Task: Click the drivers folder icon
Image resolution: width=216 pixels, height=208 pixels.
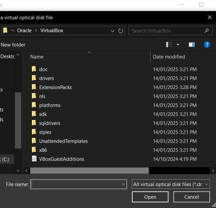Action: pos(34,78)
